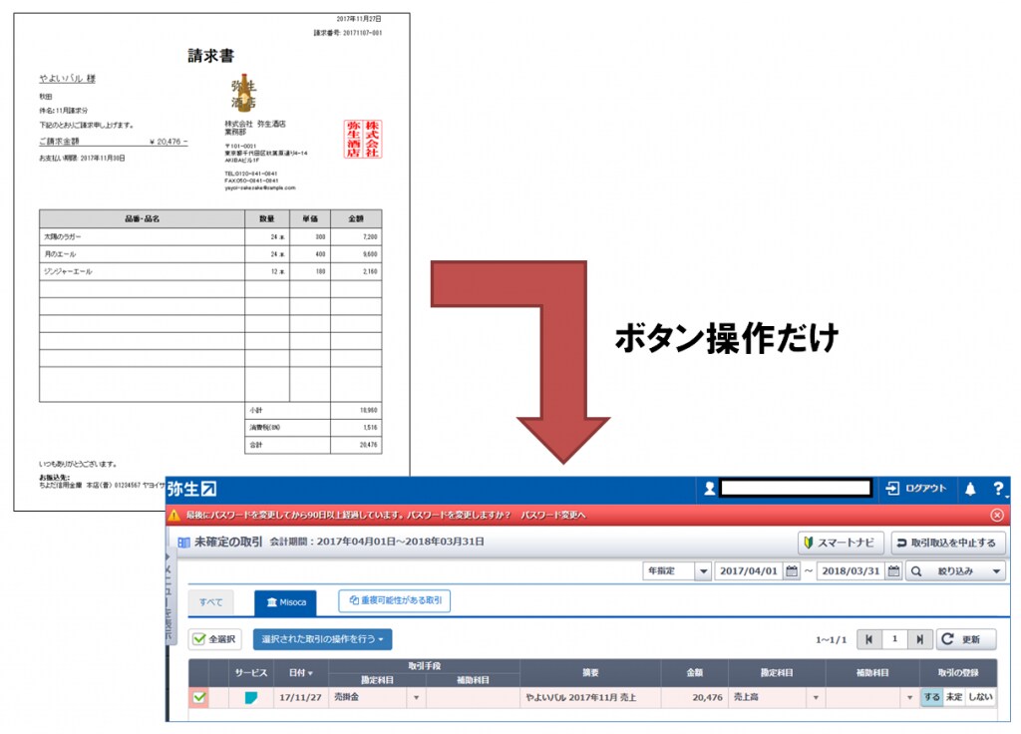Viewport: 1021px width, 734px height.
Task: Go to first page of transactions
Action: (x=868, y=639)
